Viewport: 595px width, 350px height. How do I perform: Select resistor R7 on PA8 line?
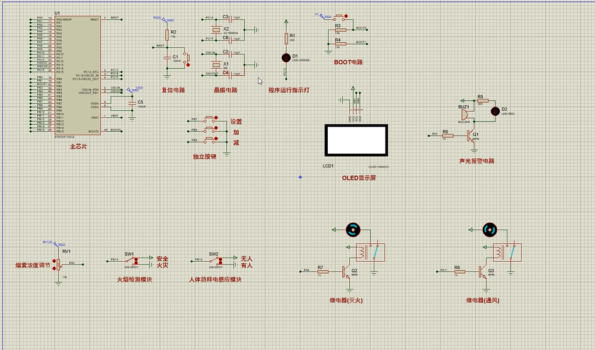click(x=323, y=271)
